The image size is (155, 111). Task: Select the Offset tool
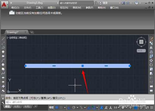click(x=151, y=52)
